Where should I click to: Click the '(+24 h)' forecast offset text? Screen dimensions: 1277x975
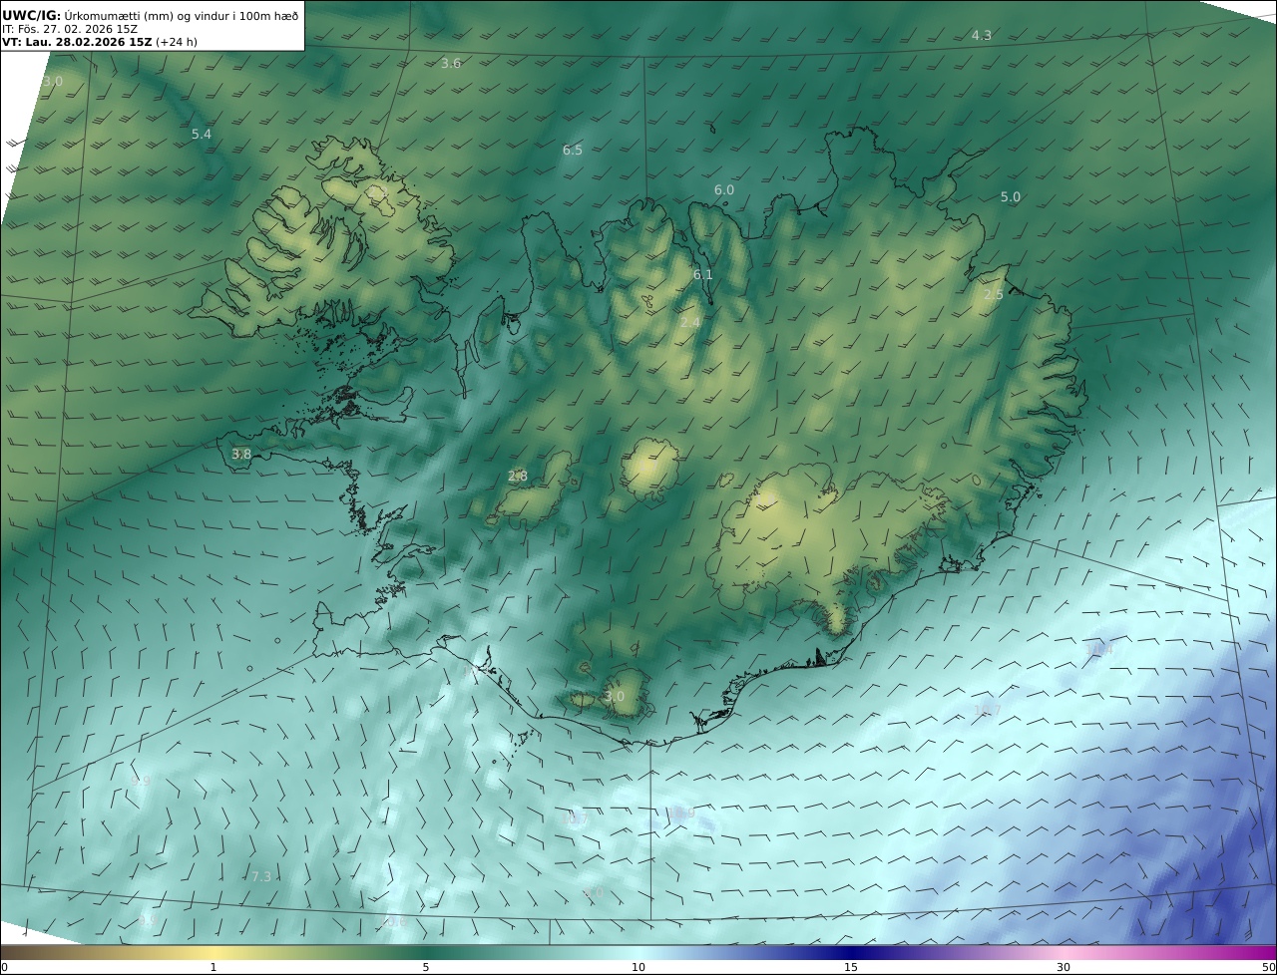[177, 43]
